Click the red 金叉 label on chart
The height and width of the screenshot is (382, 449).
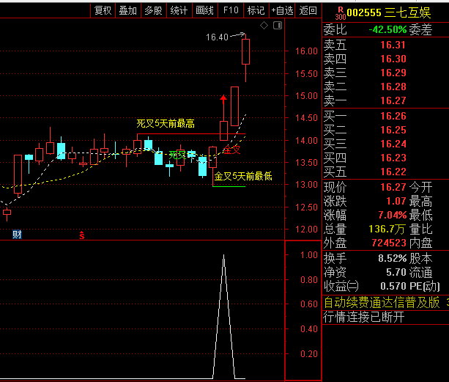click(231, 150)
